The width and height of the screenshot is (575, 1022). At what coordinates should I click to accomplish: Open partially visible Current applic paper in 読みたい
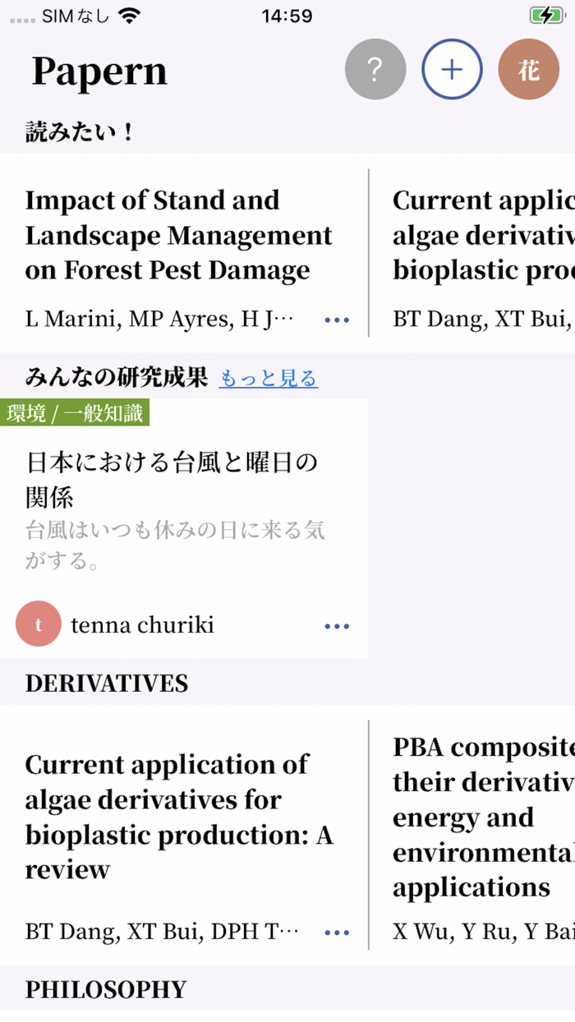click(x=484, y=235)
